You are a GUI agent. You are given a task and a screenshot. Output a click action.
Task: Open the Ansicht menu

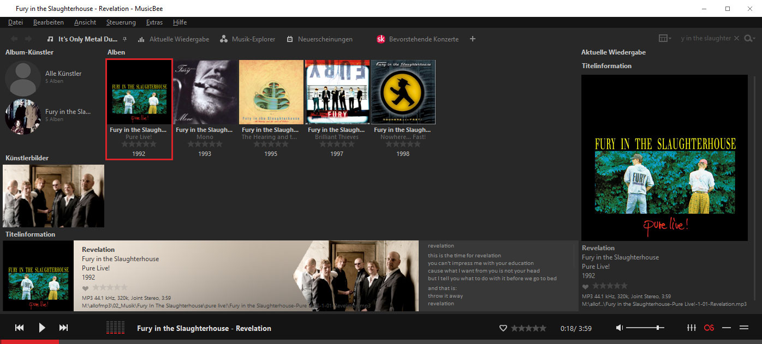click(85, 22)
